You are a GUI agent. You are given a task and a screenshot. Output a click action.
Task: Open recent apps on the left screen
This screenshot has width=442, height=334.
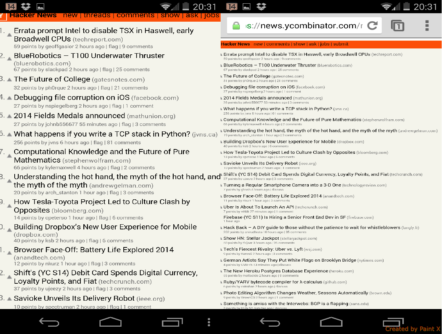[x=172, y=322]
